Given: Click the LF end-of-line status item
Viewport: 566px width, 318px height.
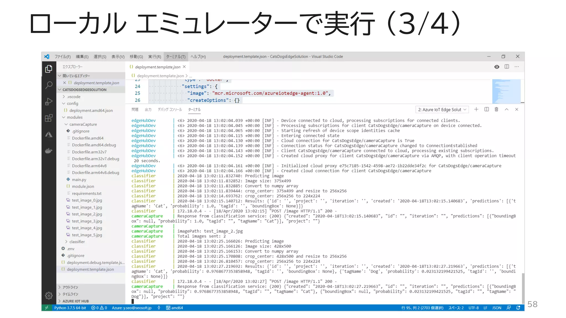Looking at the screenshot, I should 485,308.
